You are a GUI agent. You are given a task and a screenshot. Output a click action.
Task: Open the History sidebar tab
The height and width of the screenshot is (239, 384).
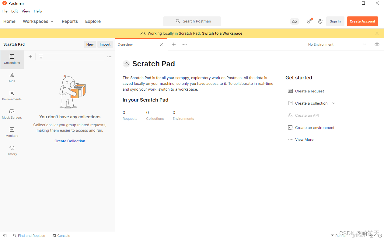click(12, 151)
